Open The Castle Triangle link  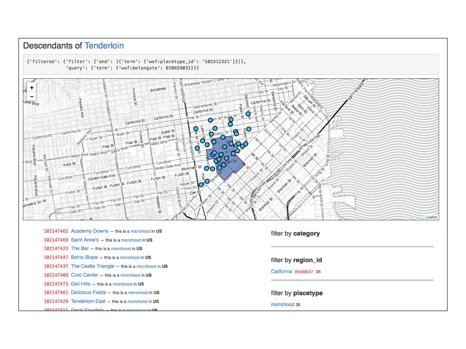tap(92, 266)
